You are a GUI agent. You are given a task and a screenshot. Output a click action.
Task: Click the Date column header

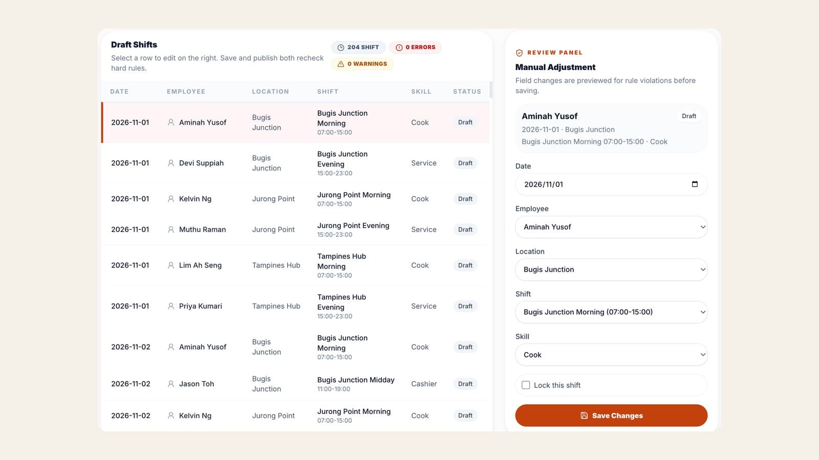click(119, 91)
